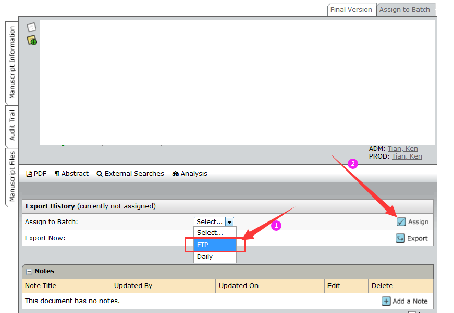Click the PROD Tian, Ken link

coord(407,156)
